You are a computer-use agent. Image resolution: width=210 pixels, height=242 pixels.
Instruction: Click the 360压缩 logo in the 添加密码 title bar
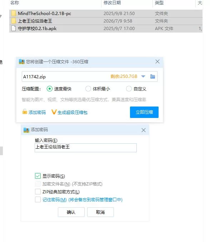[x=26, y=130]
